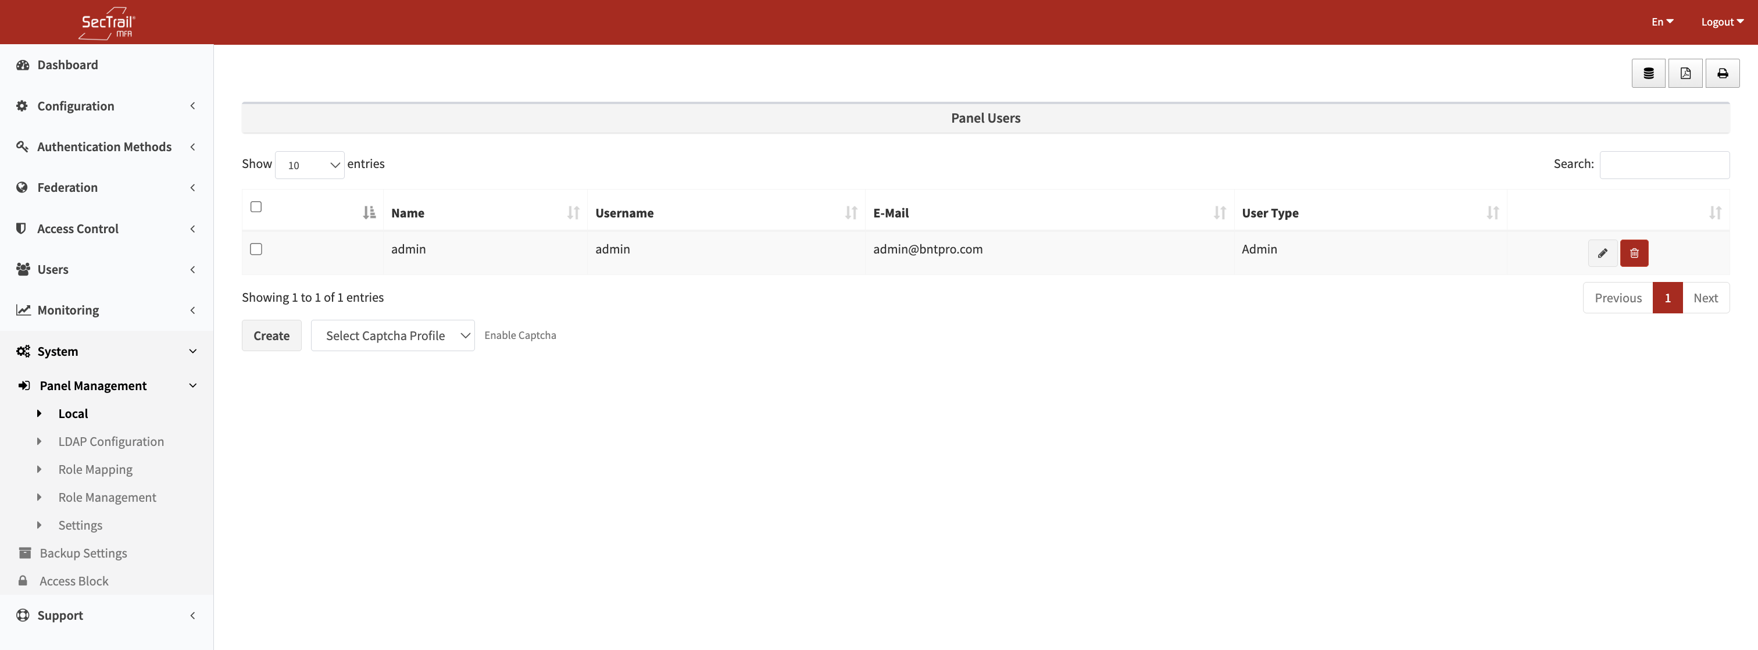1758x650 pixels.
Task: Open the LDAP Configuration menu item
Action: (x=110, y=442)
